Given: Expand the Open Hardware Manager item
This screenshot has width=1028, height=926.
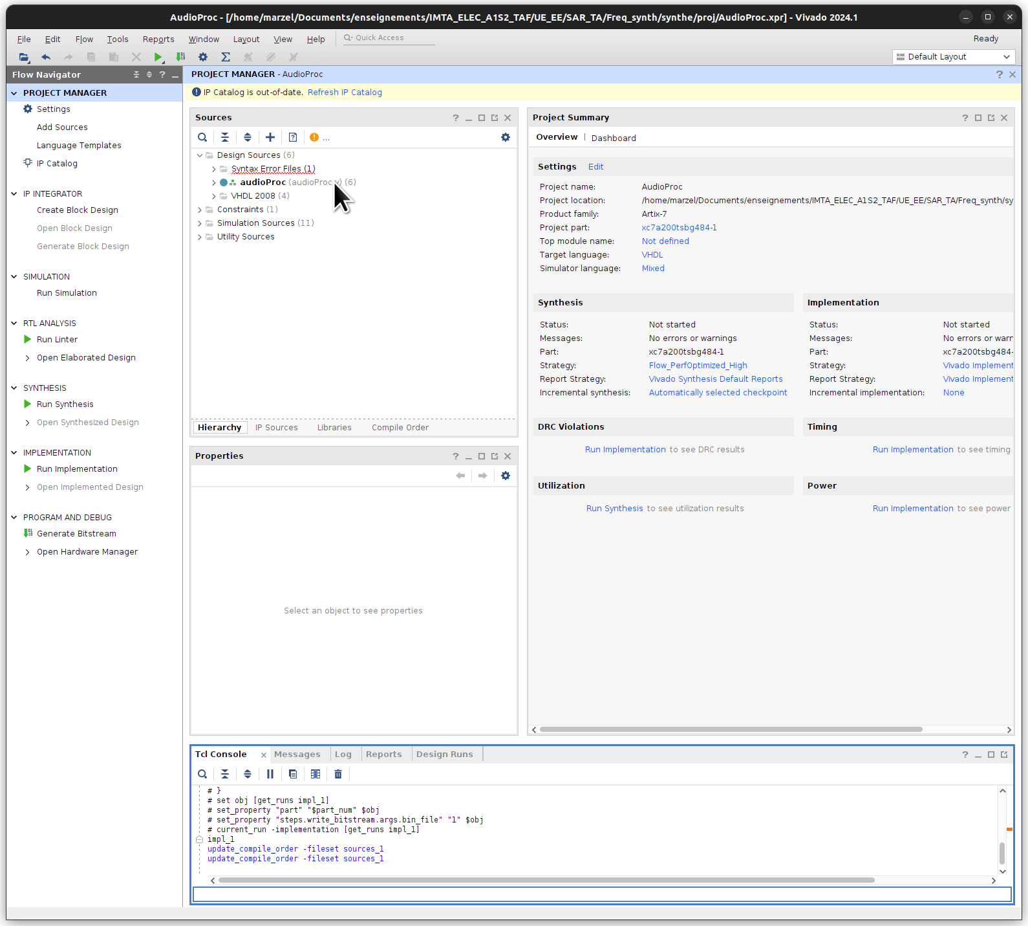Looking at the screenshot, I should (27, 552).
